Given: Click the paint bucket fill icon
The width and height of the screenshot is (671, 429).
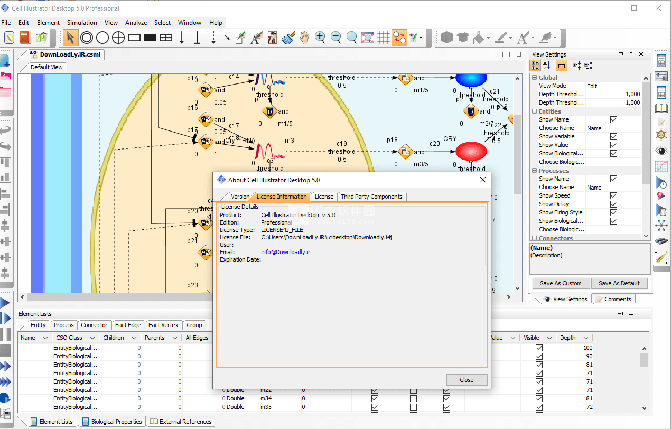Looking at the screenshot, I should tap(479, 38).
